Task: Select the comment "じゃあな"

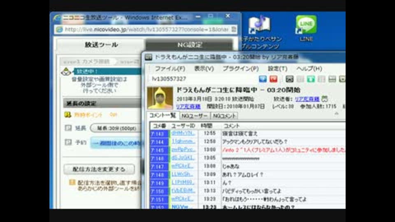Action: (x=231, y=166)
